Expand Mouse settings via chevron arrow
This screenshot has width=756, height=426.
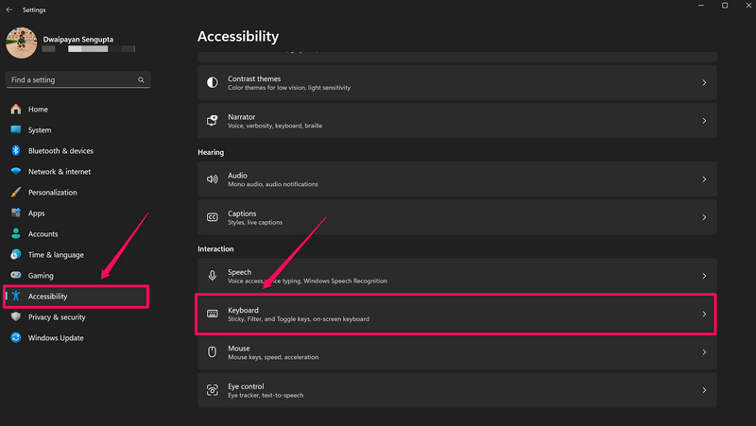704,351
